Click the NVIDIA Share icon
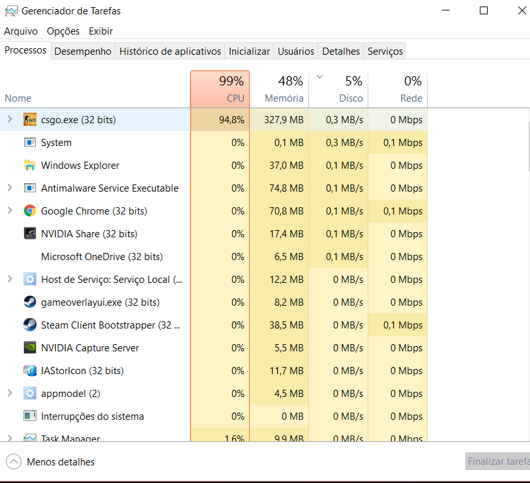Screen dimensions: 530x483 tap(30, 233)
